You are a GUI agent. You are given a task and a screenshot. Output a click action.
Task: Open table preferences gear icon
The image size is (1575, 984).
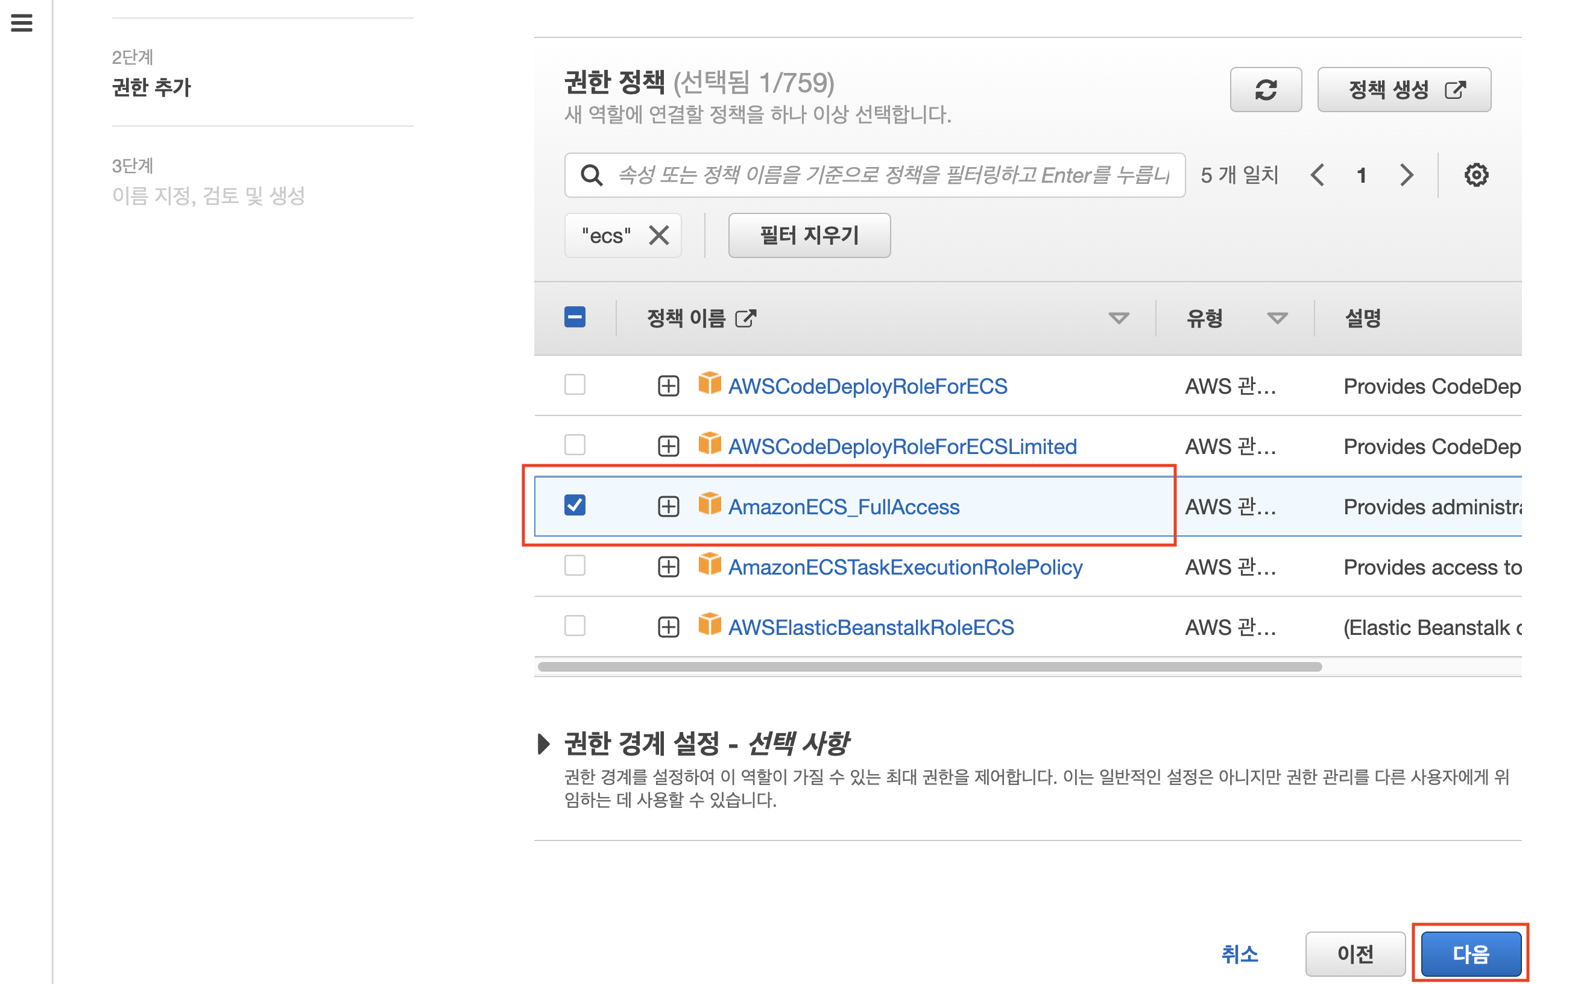1476,175
